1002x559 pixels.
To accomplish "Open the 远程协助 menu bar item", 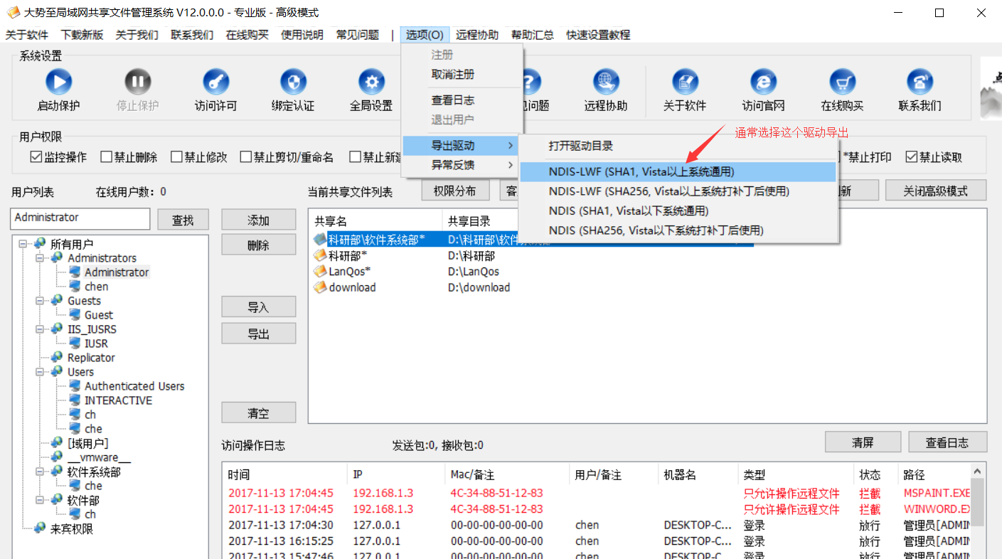I will click(477, 35).
